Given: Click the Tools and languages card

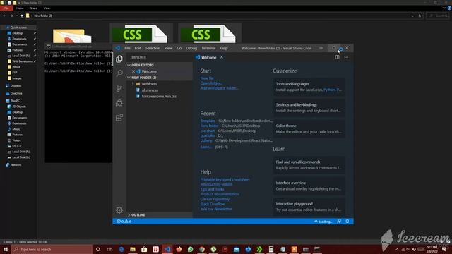Looking at the screenshot, I should click(309, 87).
